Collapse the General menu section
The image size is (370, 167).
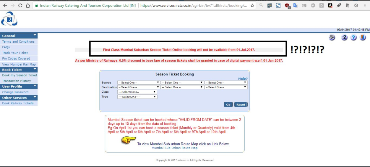(x=35, y=36)
